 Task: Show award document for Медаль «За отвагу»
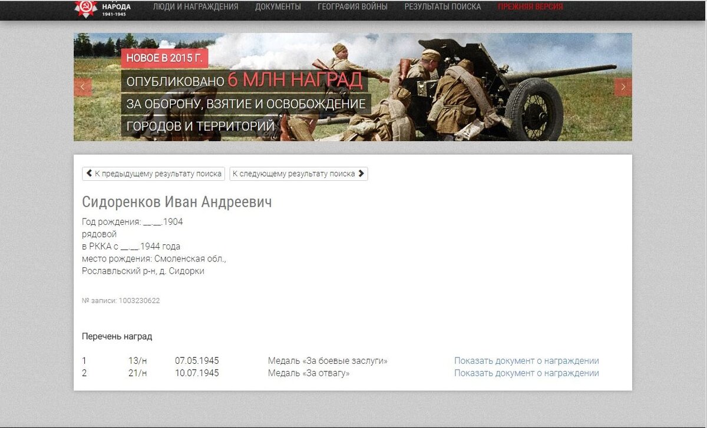(526, 373)
